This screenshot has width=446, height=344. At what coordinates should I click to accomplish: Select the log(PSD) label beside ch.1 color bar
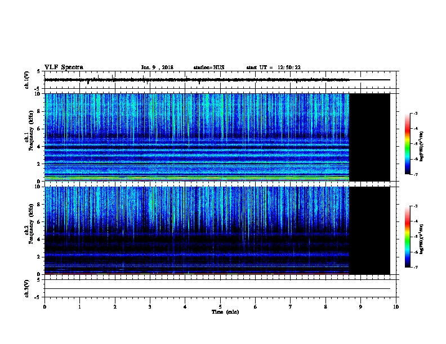click(422, 147)
